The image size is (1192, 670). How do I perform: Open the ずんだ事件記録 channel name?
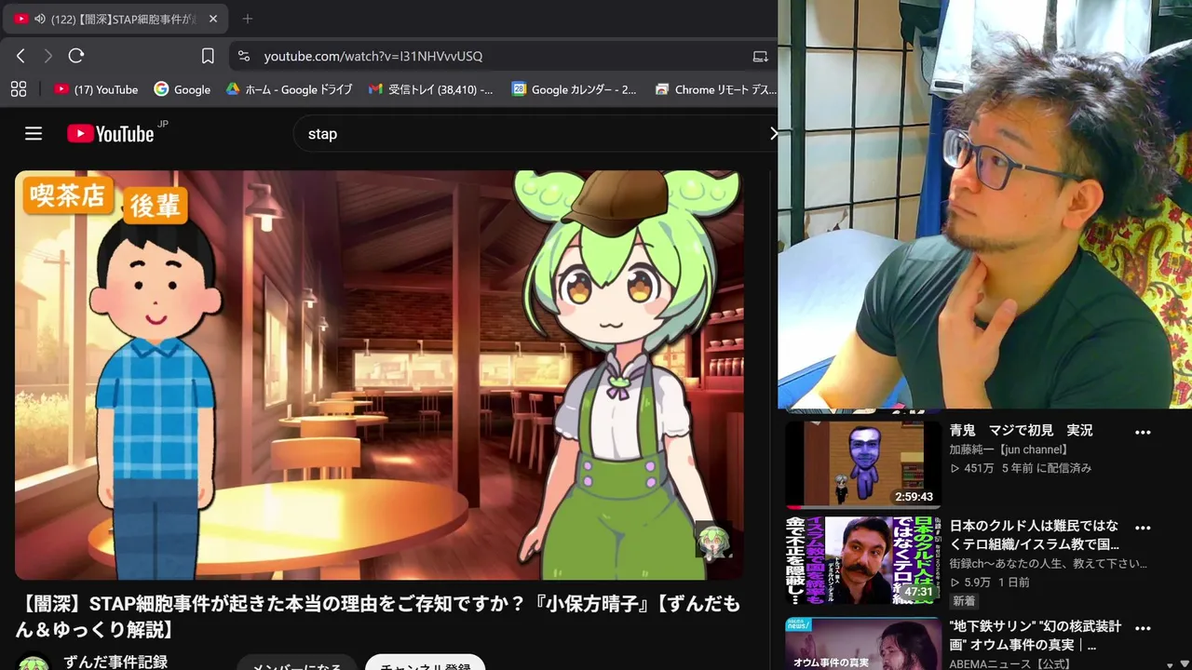pyautogui.click(x=115, y=662)
